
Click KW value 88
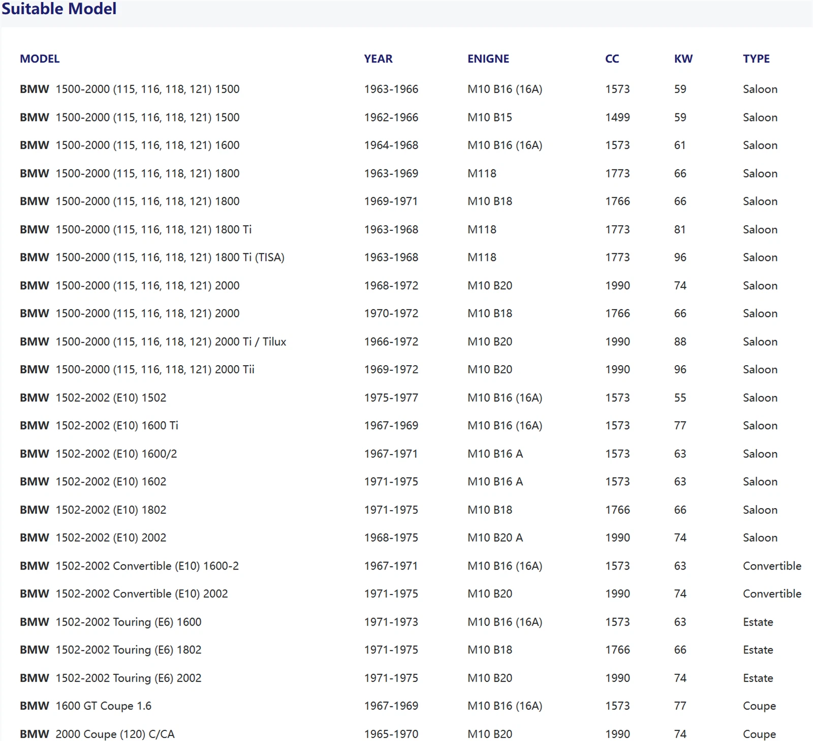(680, 342)
